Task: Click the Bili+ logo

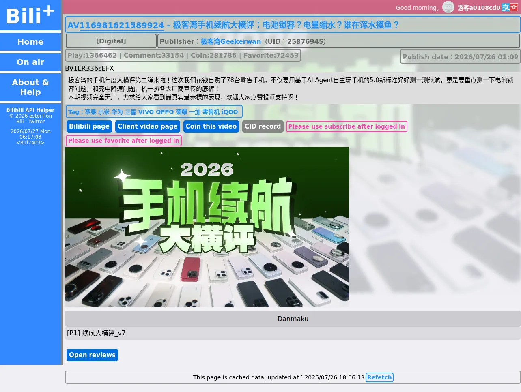Action: [x=30, y=15]
